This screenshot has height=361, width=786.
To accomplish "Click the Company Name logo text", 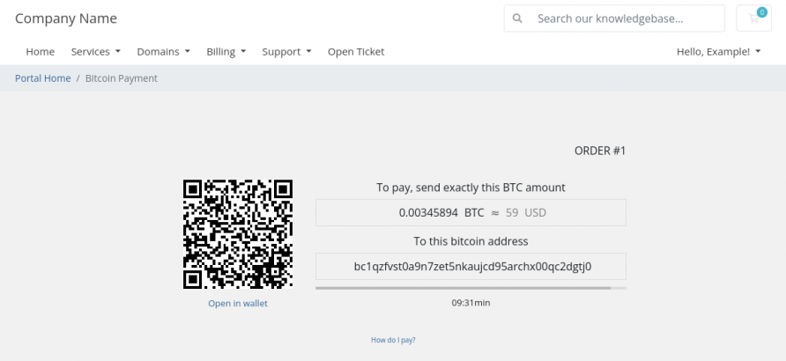I will [66, 18].
